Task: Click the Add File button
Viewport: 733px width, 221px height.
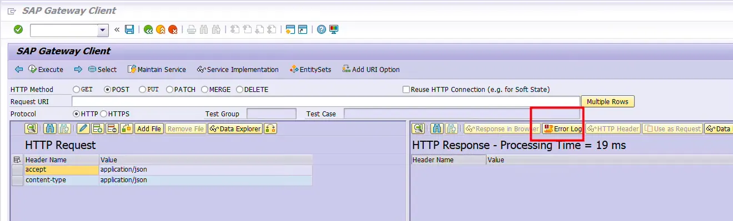Action: point(149,129)
